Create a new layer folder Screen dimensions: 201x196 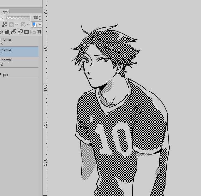(8, 32)
